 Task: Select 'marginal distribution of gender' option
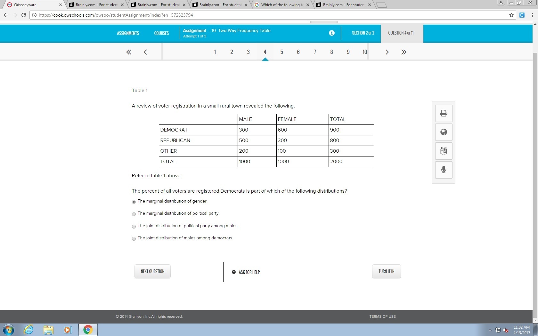click(134, 202)
